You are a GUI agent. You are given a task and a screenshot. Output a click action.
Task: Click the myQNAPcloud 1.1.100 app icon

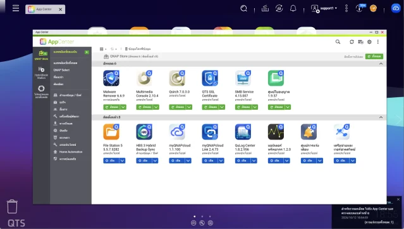tap(177, 132)
